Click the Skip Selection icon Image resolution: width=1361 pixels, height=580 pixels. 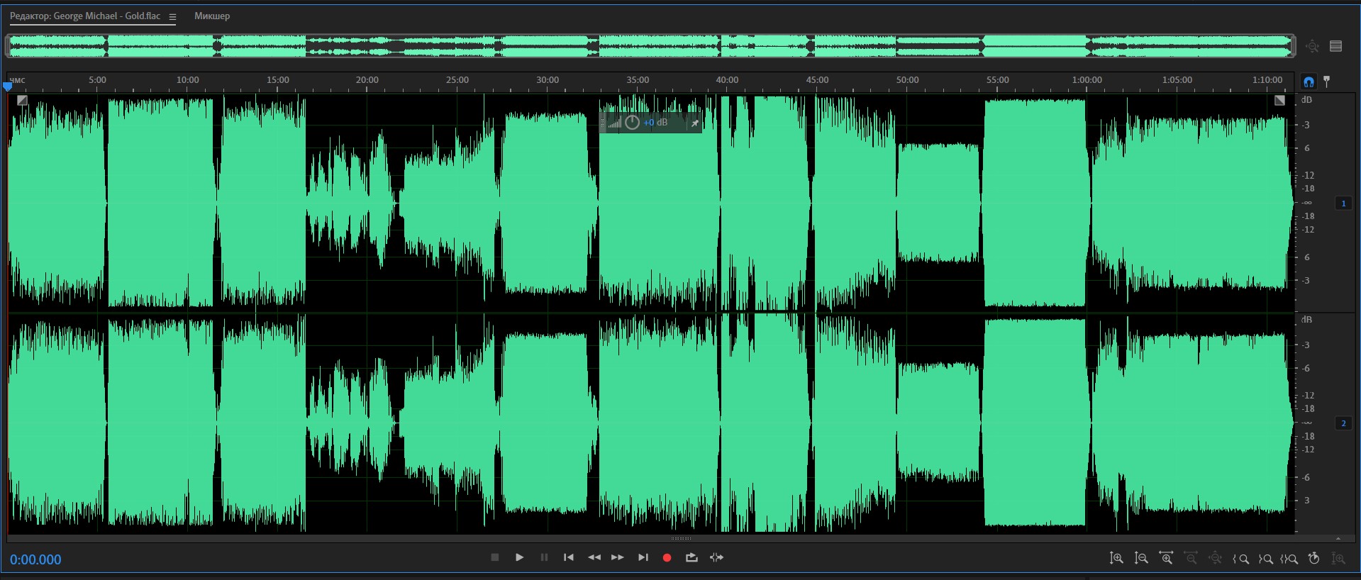coord(716,557)
